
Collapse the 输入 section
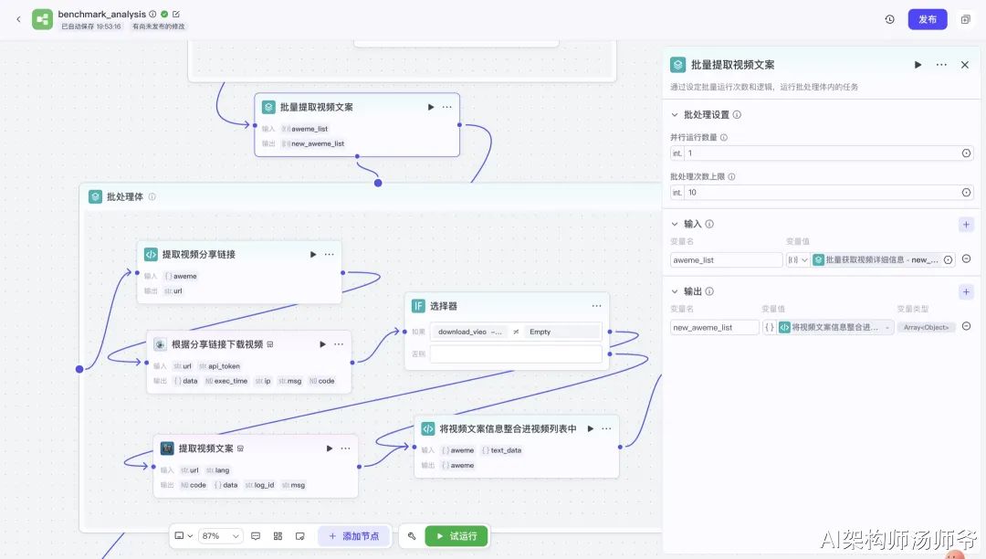pyautogui.click(x=675, y=224)
